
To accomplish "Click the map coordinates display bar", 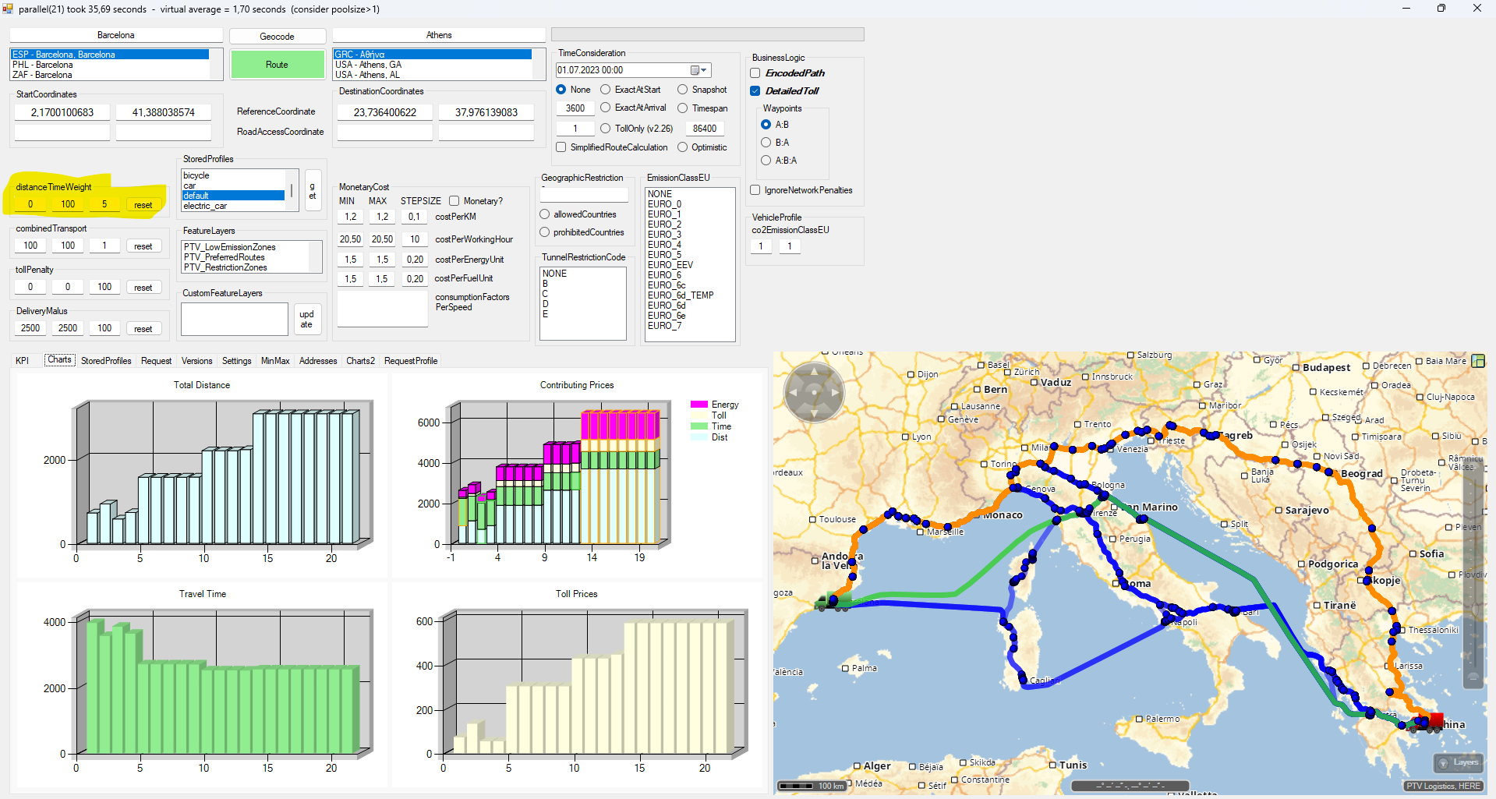I will click(1130, 786).
